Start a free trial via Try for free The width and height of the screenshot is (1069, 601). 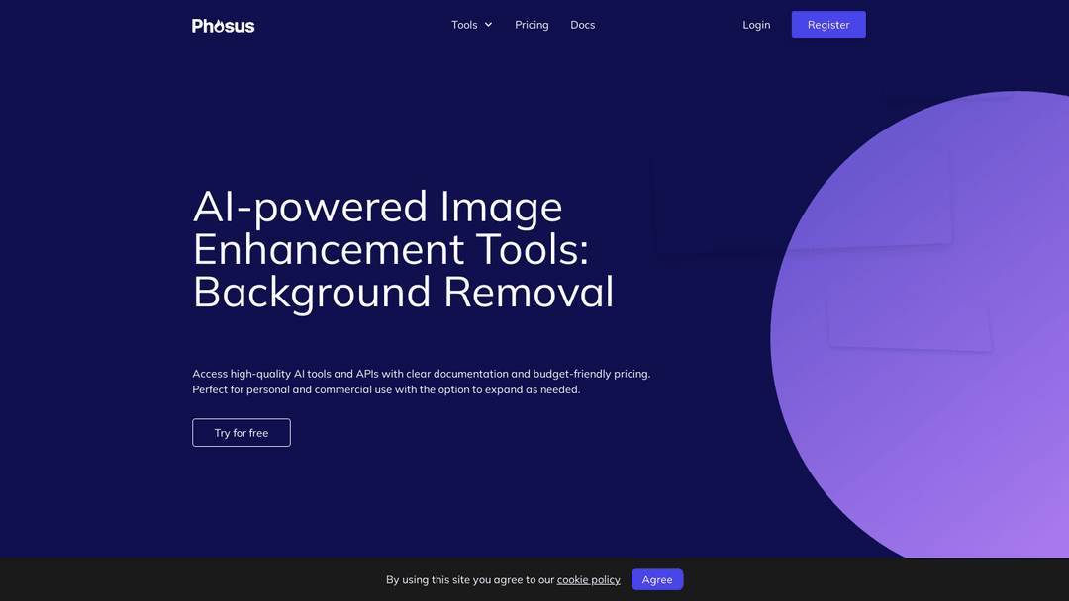241,432
